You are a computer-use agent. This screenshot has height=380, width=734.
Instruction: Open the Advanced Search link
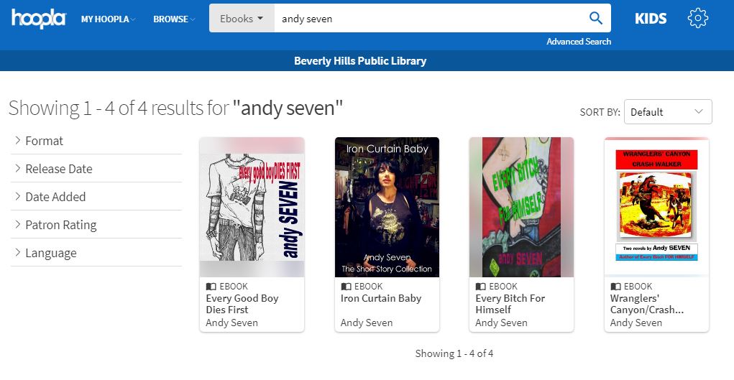point(578,42)
